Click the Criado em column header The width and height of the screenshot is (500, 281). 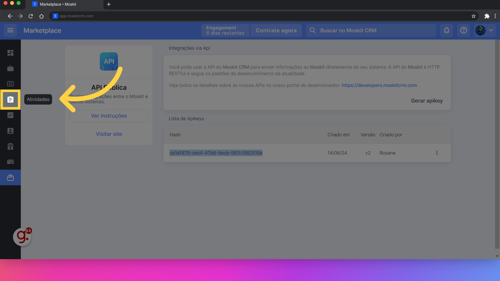point(339,135)
